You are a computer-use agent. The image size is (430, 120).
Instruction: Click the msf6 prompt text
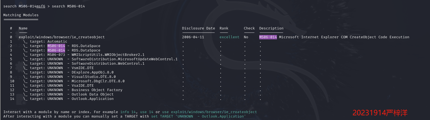coord(41,6)
